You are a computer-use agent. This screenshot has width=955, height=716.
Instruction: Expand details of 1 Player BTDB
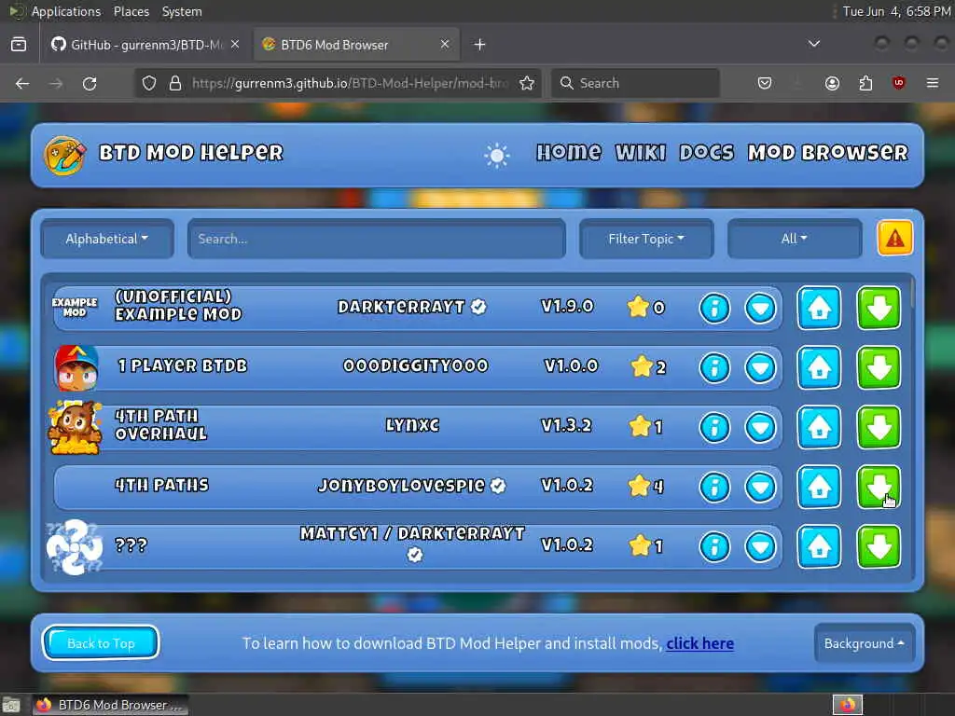pos(760,367)
